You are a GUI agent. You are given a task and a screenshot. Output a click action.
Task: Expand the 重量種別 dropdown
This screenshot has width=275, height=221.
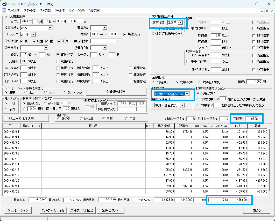click(x=105, y=48)
